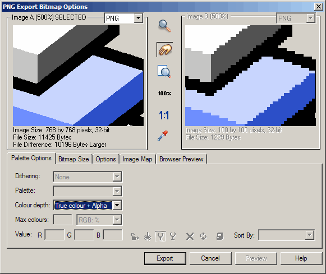Pick the eyedropper colour selector tool
The height and width of the screenshot is (274, 326).
point(163,136)
